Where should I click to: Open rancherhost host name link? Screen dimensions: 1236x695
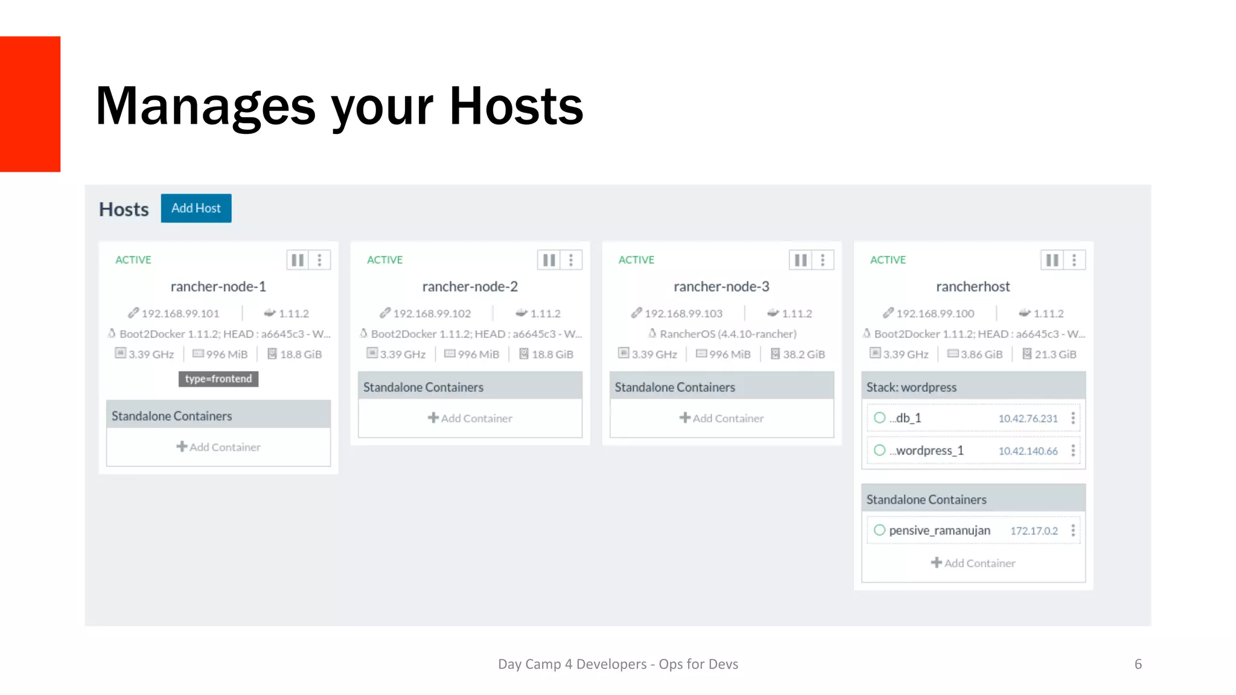[x=973, y=287]
